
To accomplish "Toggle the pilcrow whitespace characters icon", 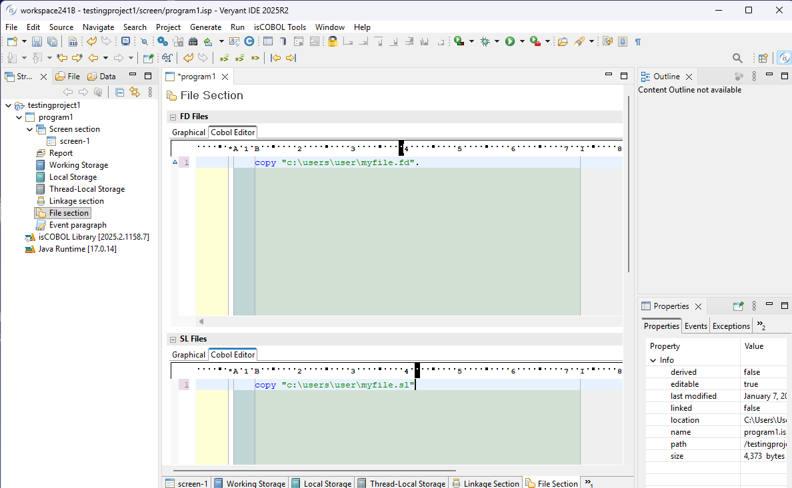I will (x=638, y=41).
